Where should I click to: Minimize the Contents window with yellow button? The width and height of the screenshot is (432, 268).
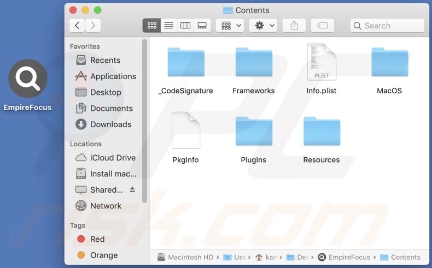(x=85, y=10)
